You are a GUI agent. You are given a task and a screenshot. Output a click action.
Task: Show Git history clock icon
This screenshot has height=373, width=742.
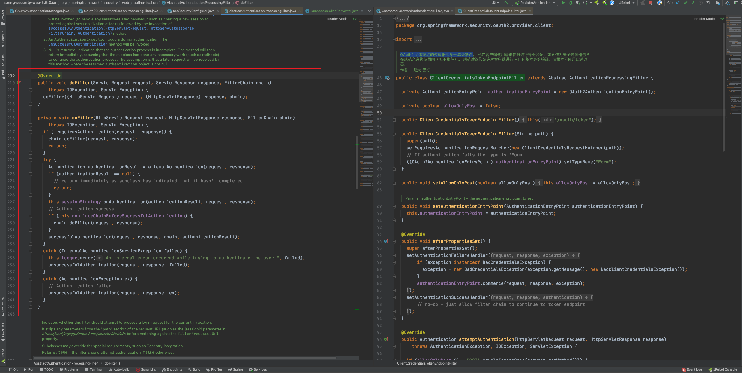(701, 3)
